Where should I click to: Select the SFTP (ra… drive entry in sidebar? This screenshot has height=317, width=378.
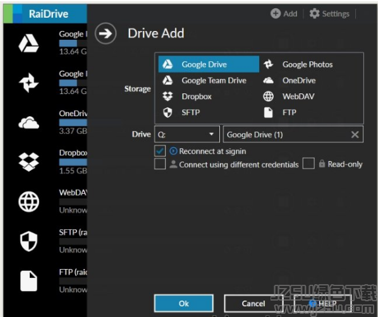(x=73, y=232)
